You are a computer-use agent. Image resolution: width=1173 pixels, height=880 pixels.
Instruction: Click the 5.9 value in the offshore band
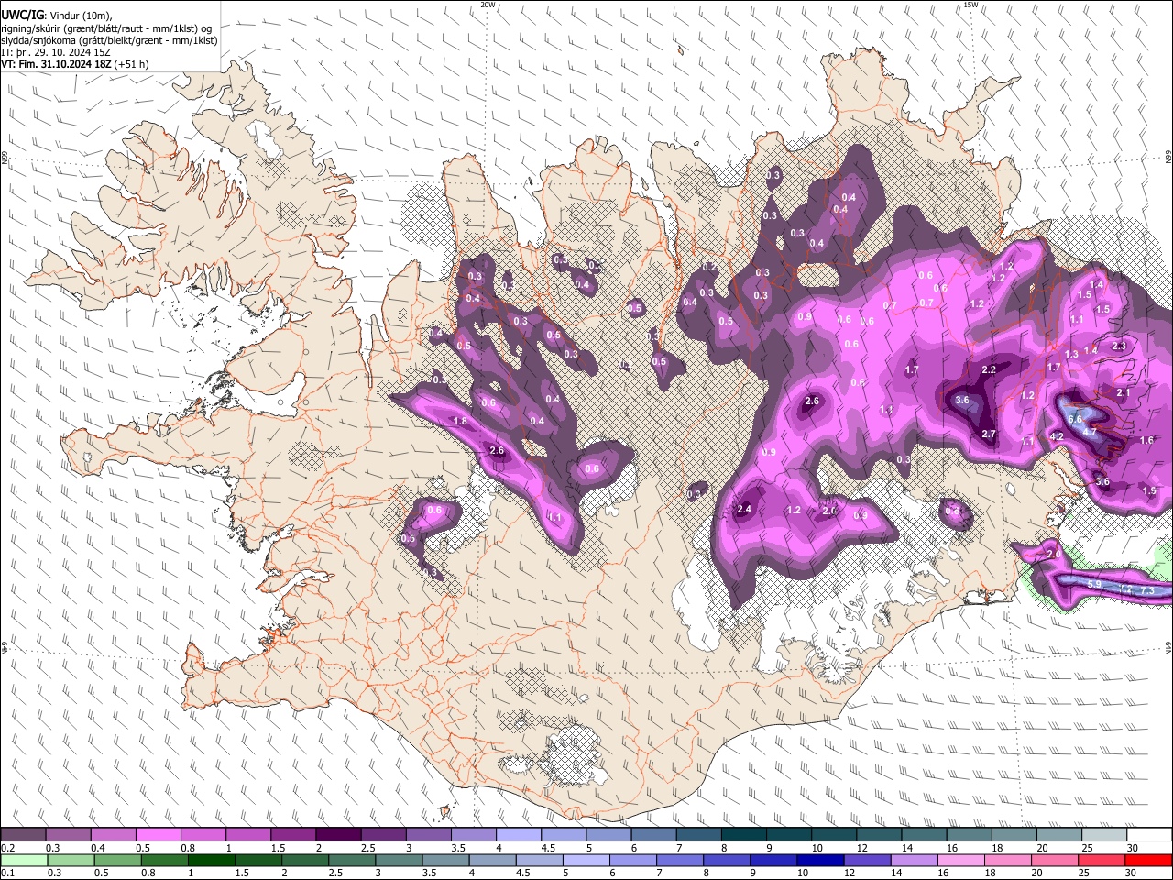tap(1094, 584)
